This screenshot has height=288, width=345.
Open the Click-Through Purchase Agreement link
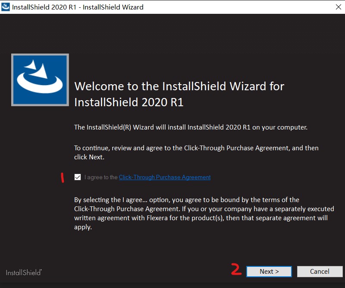point(165,177)
